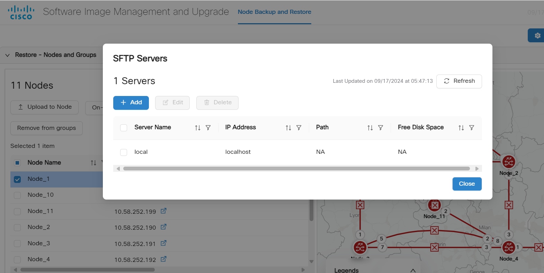Click the Edit server button

coord(172,103)
